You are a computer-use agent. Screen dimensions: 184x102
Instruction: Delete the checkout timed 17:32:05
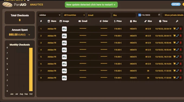pos(180,71)
